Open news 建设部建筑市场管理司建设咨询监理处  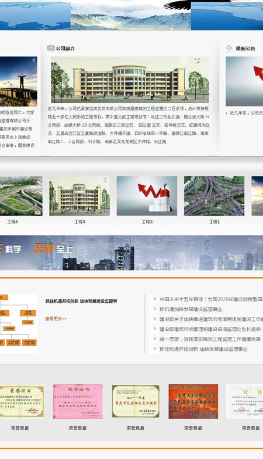click(210, 329)
